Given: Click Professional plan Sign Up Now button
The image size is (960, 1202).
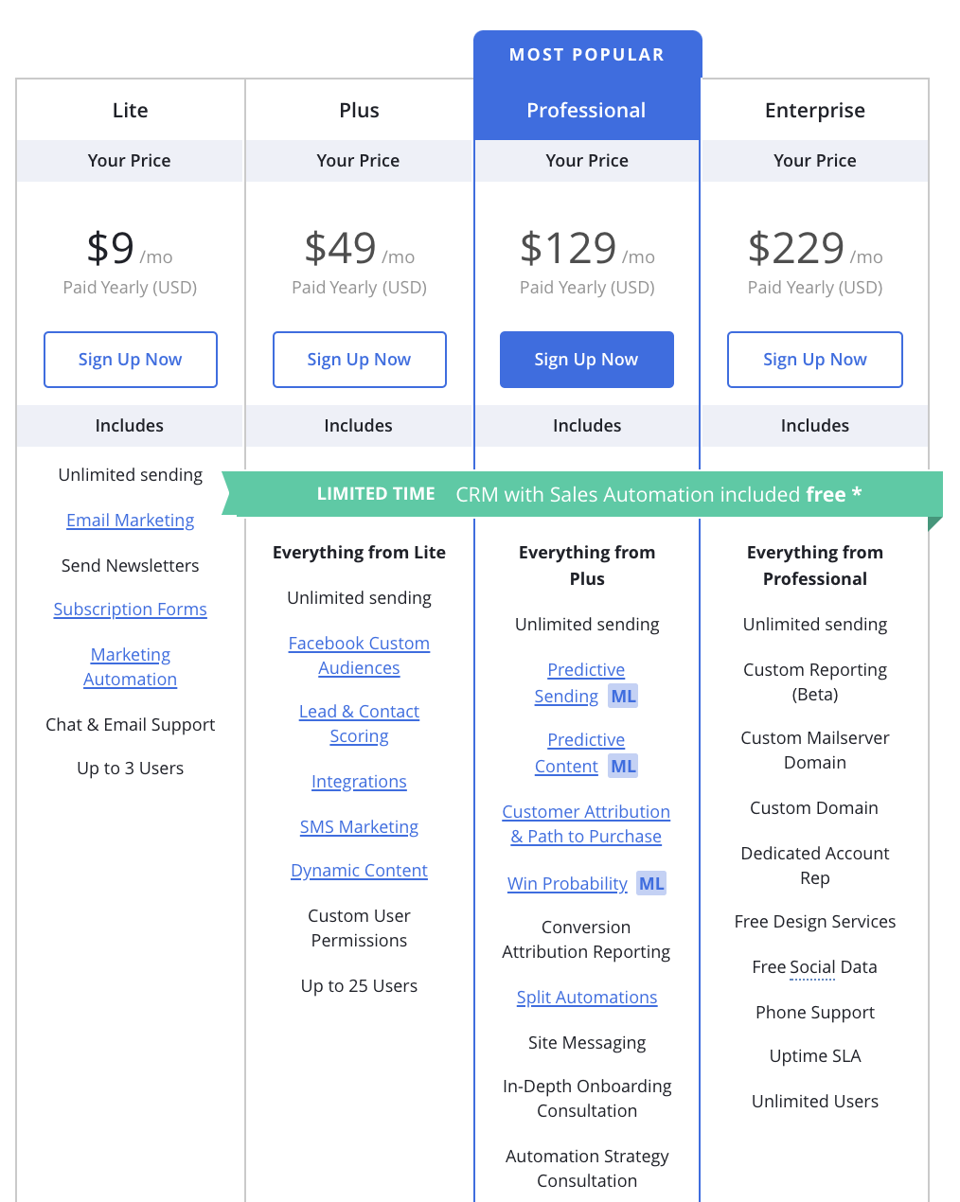Looking at the screenshot, I should click(587, 360).
